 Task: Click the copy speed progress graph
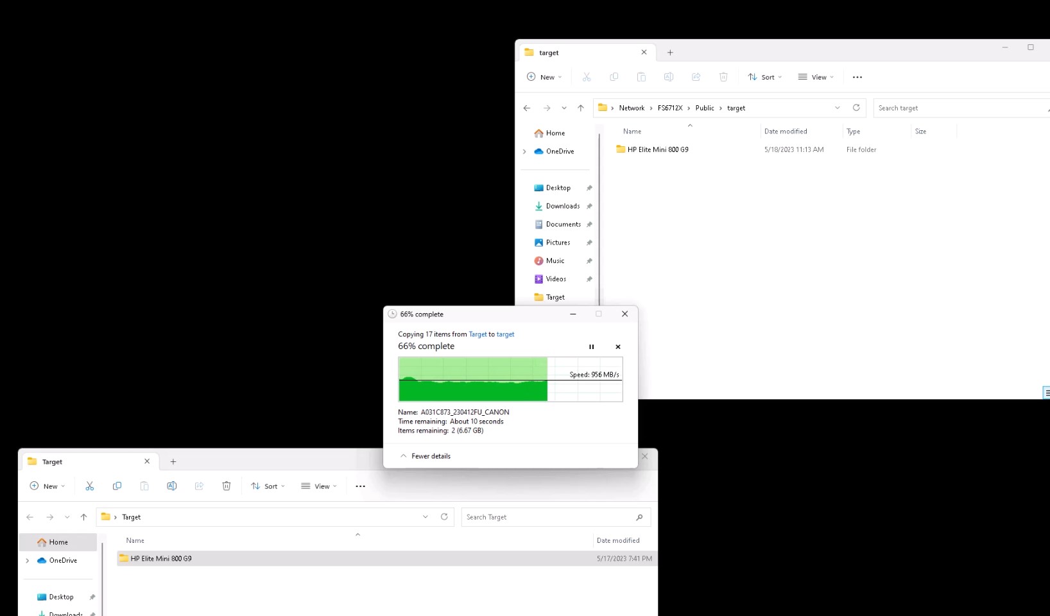[x=510, y=379]
